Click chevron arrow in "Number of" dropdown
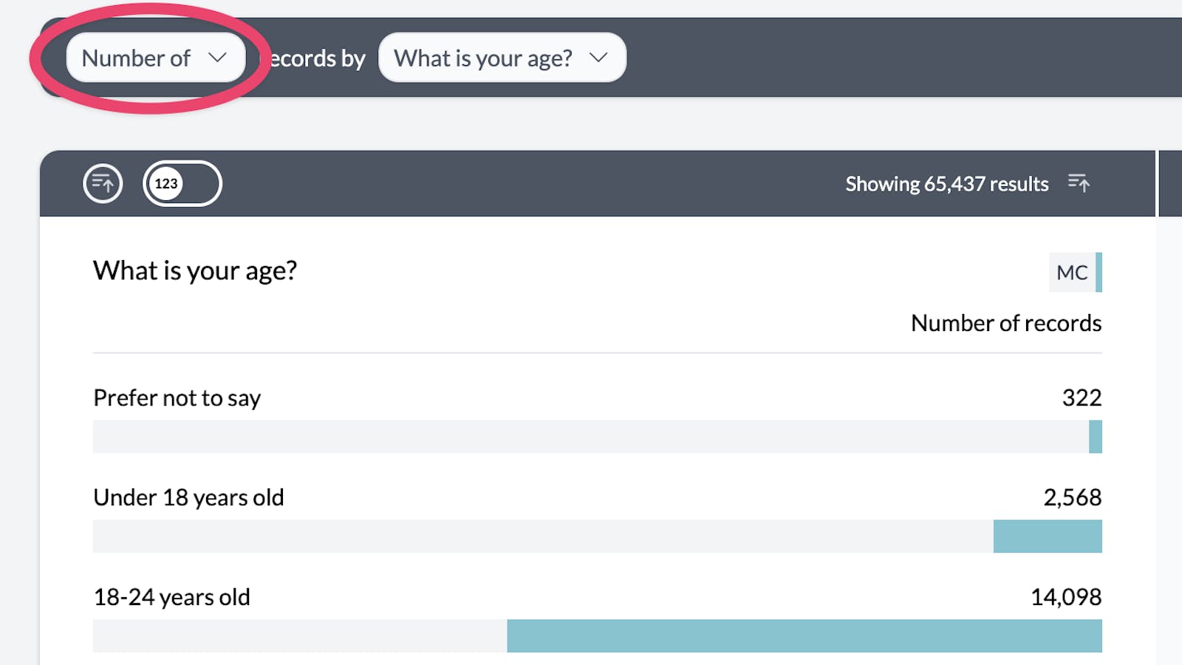The width and height of the screenshot is (1182, 665). pos(217,58)
